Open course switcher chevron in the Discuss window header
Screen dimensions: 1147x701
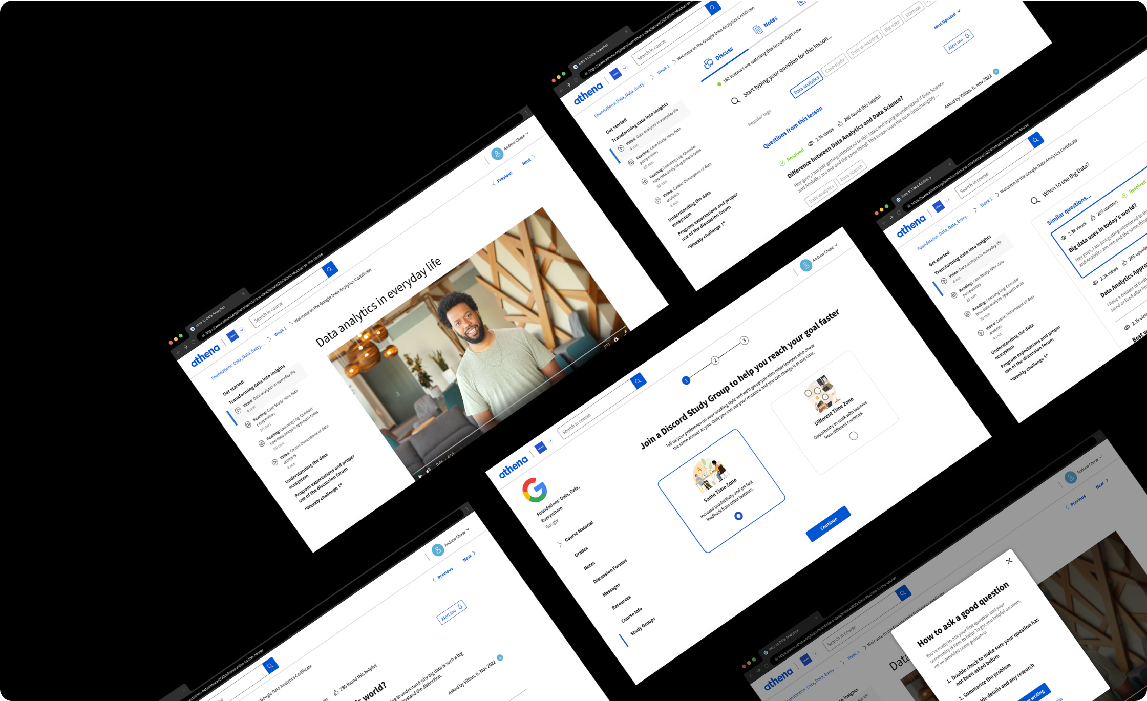coord(624,68)
